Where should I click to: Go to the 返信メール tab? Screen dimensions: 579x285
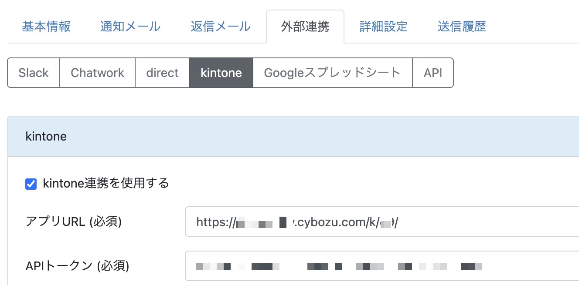coord(221,27)
